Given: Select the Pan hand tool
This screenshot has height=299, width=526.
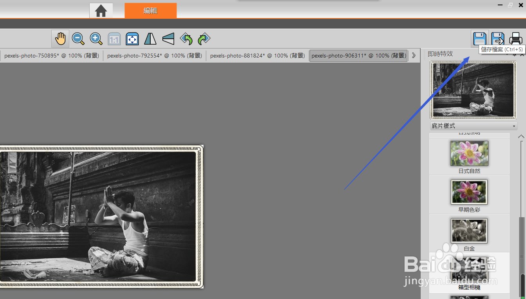Looking at the screenshot, I should (x=60, y=39).
